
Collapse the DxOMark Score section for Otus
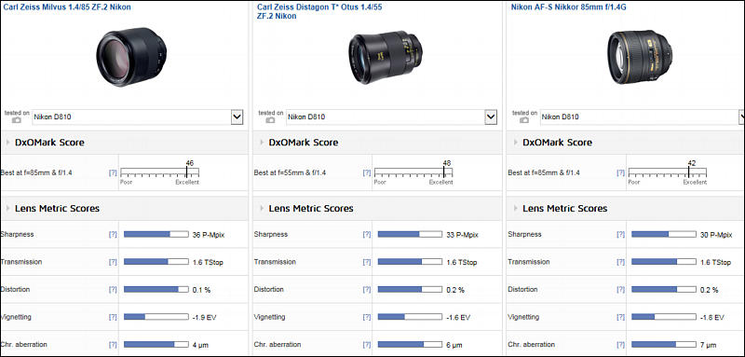pyautogui.click(x=262, y=143)
